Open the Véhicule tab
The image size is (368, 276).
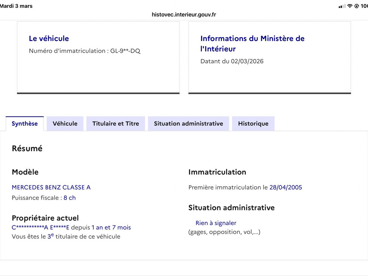pyautogui.click(x=65, y=124)
